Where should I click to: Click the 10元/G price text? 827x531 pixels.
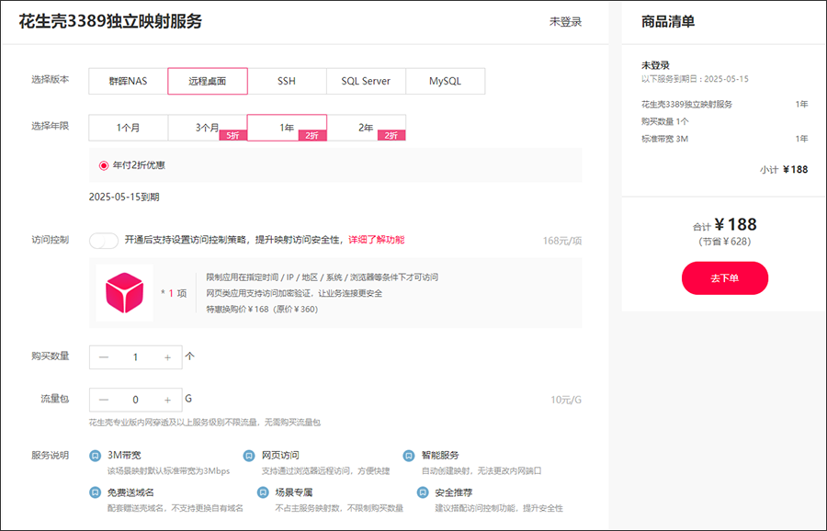point(566,400)
